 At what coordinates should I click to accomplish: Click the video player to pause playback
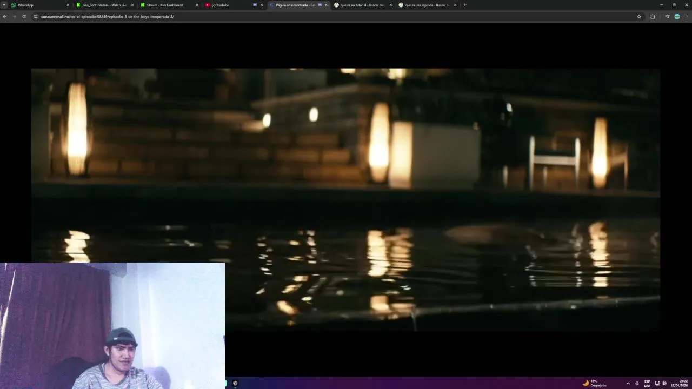click(345, 199)
